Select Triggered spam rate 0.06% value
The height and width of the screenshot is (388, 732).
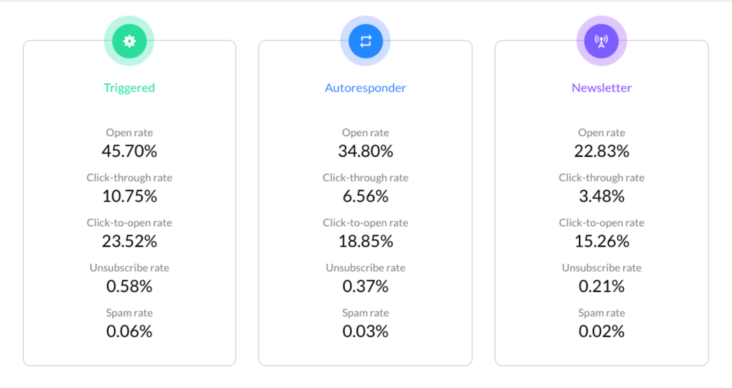pos(129,332)
